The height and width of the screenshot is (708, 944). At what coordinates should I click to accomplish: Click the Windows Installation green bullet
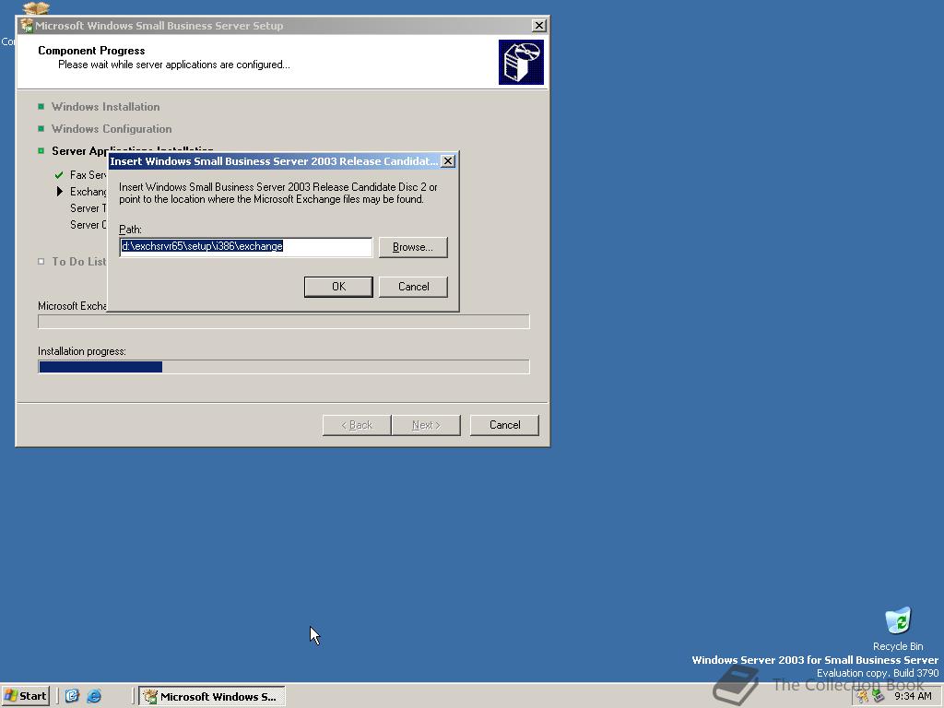[x=41, y=107]
